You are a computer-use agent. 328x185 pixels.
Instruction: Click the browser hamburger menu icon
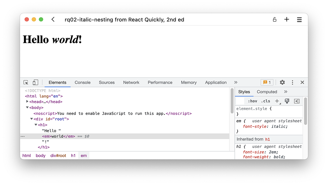click(x=299, y=20)
